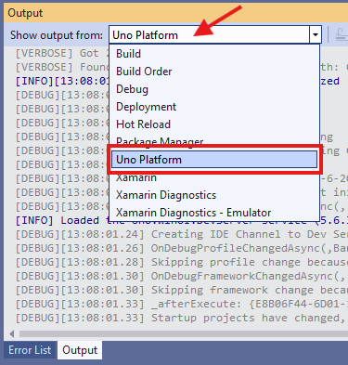
Task: Click the 'OnDebugFrameworkChangedAsync' log line
Action: (x=181, y=276)
